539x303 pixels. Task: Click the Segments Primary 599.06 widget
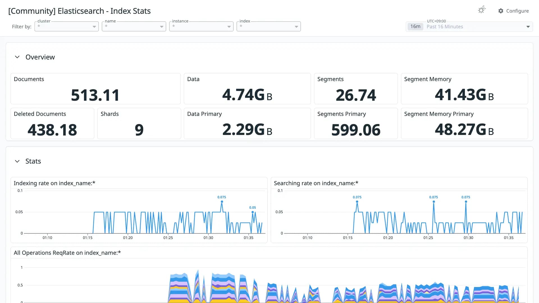tap(356, 123)
